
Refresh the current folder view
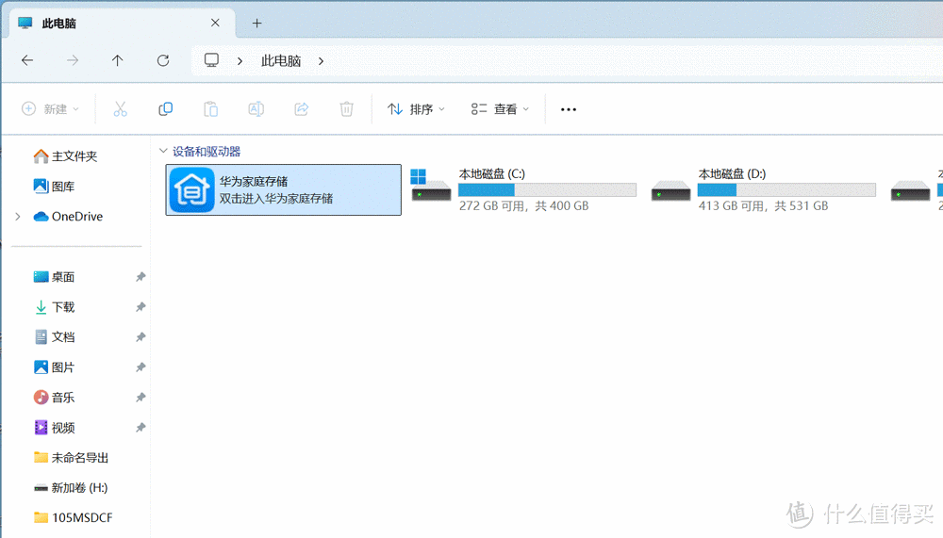click(x=163, y=60)
